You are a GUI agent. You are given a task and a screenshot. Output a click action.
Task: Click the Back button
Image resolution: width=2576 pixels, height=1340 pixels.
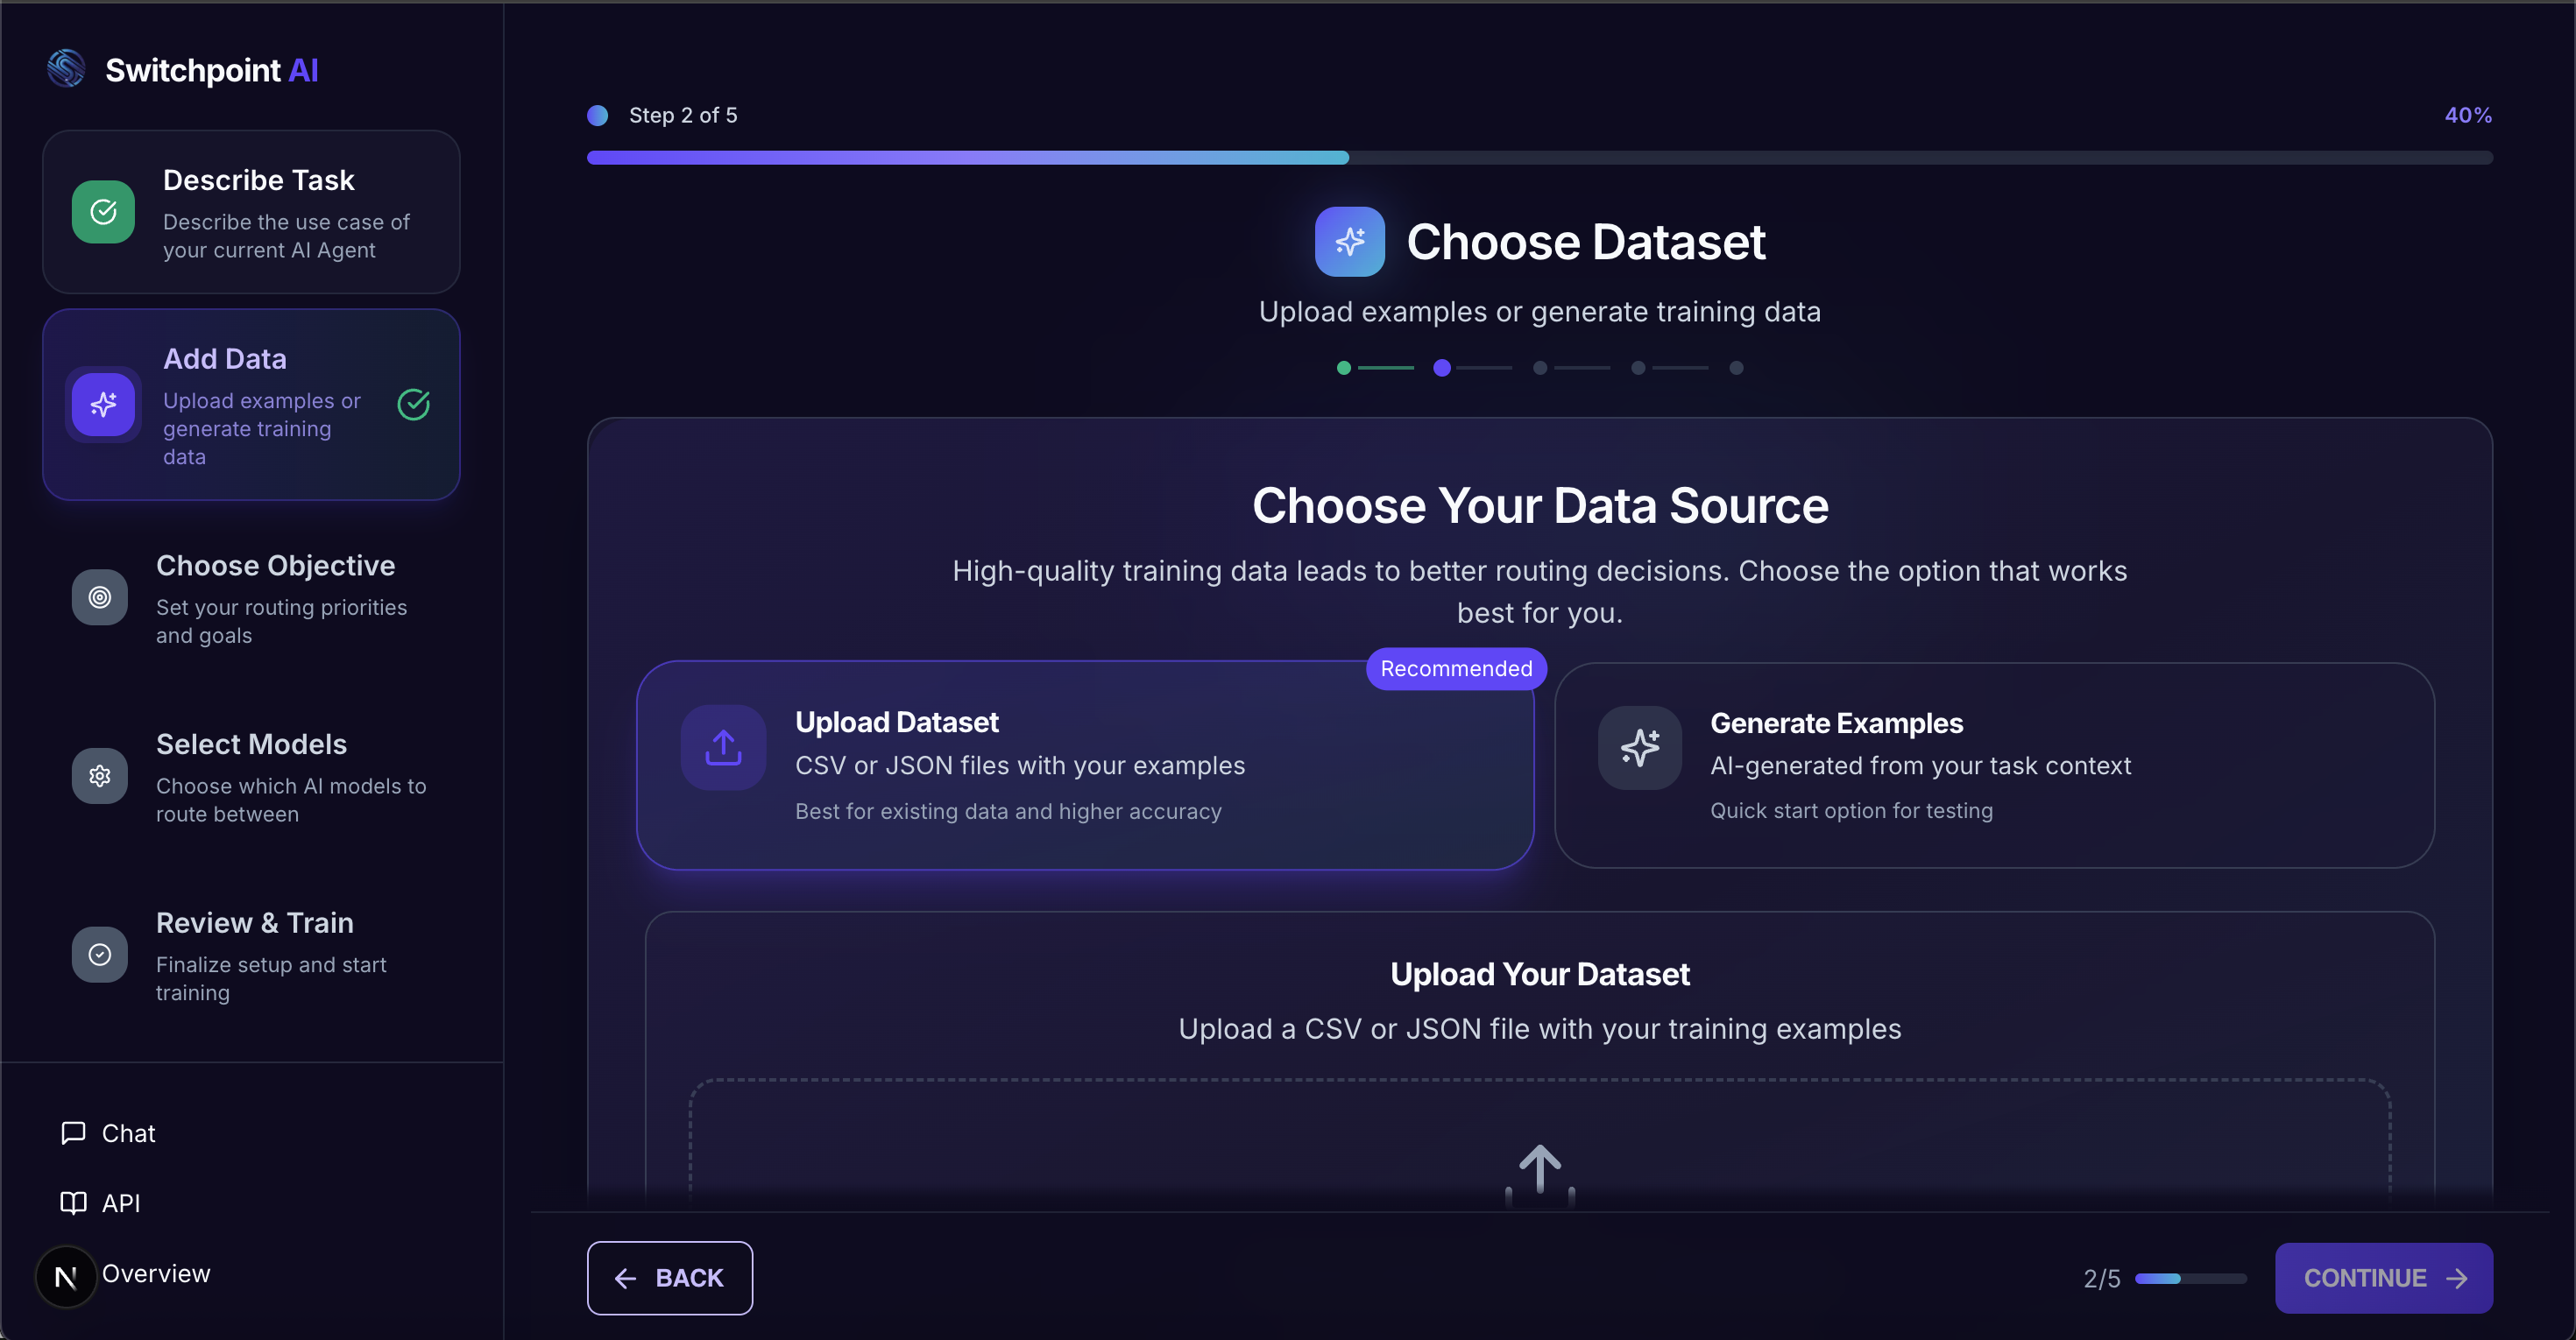point(670,1278)
